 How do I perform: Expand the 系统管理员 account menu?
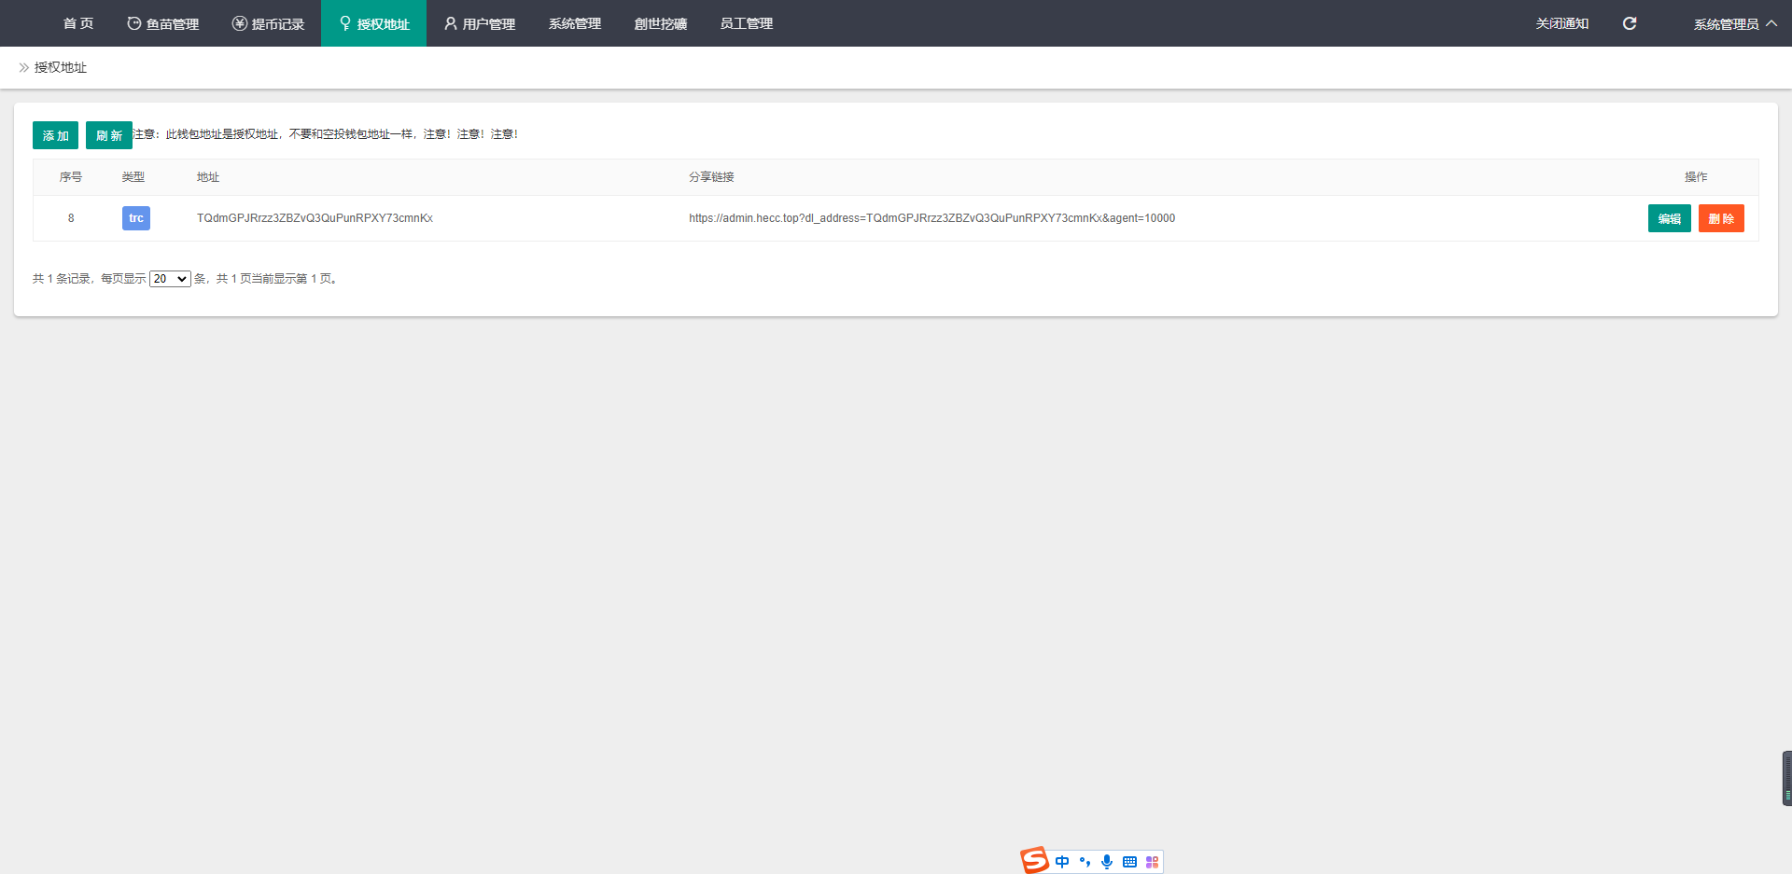[x=1734, y=23]
